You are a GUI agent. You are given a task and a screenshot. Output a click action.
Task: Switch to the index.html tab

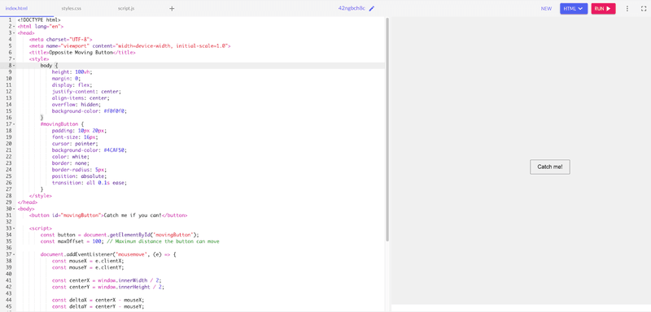coord(16,8)
